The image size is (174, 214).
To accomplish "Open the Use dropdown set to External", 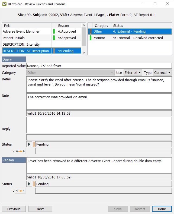I will pos(133,73).
